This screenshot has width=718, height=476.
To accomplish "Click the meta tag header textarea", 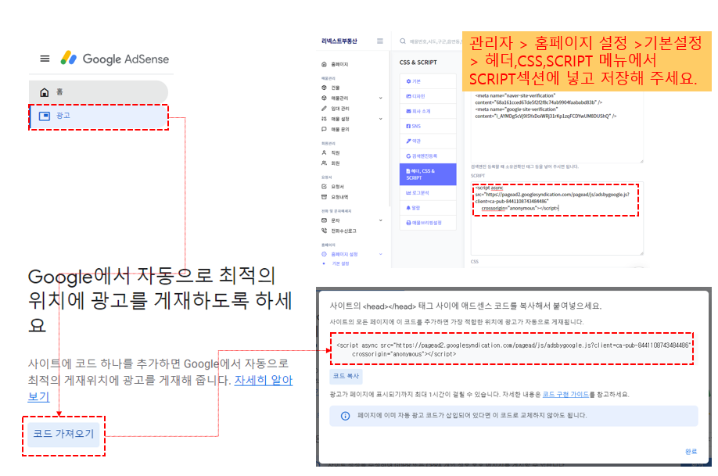I will click(x=557, y=126).
